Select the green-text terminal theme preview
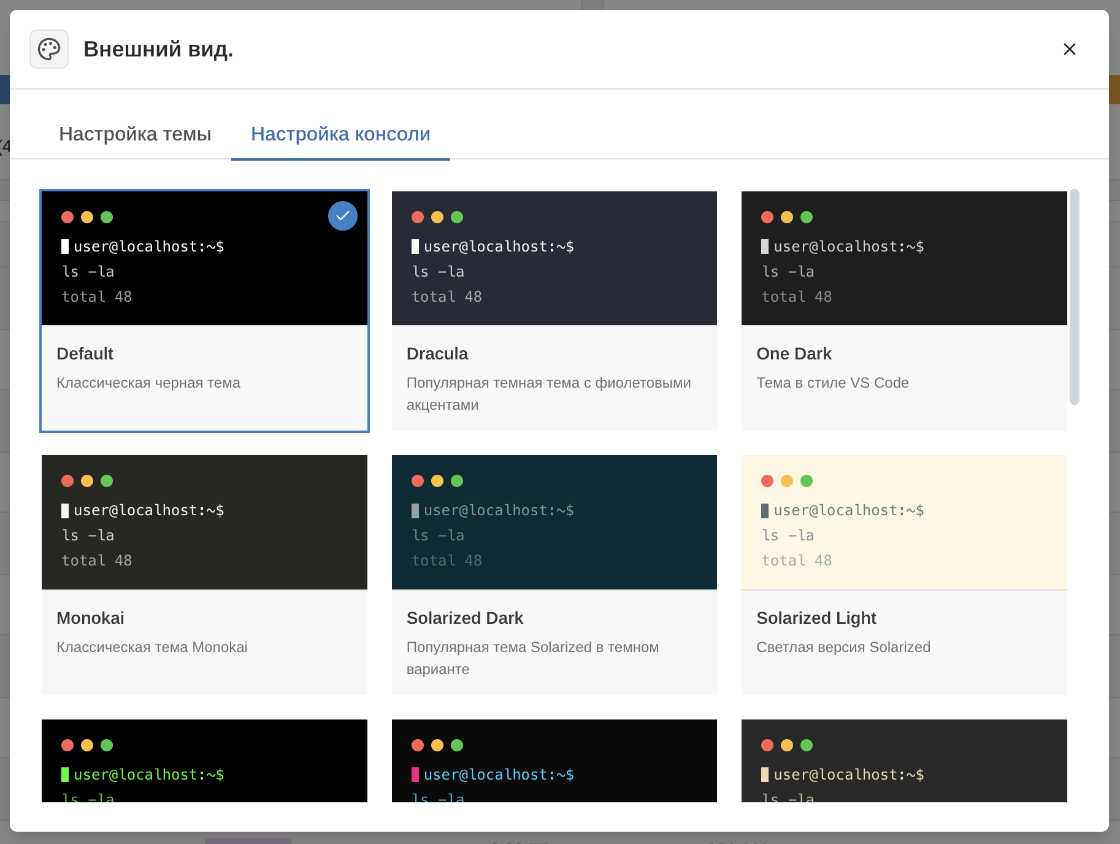The height and width of the screenshot is (844, 1120). click(204, 761)
